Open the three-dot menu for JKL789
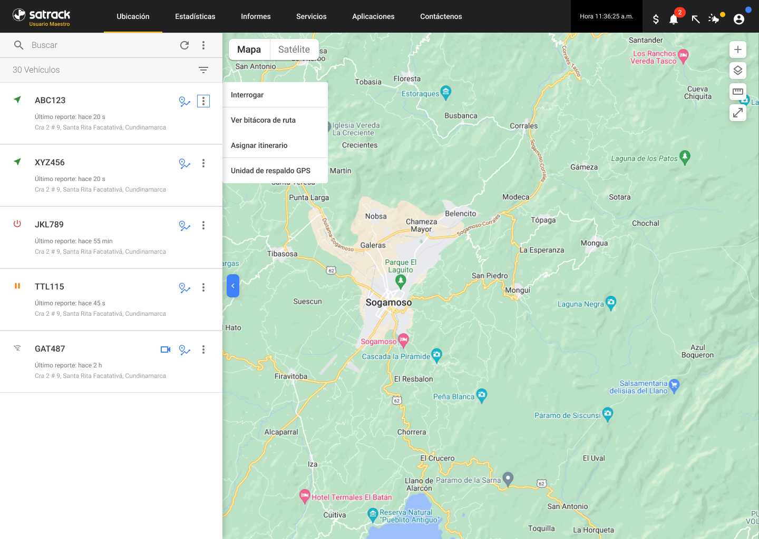 [x=203, y=225]
